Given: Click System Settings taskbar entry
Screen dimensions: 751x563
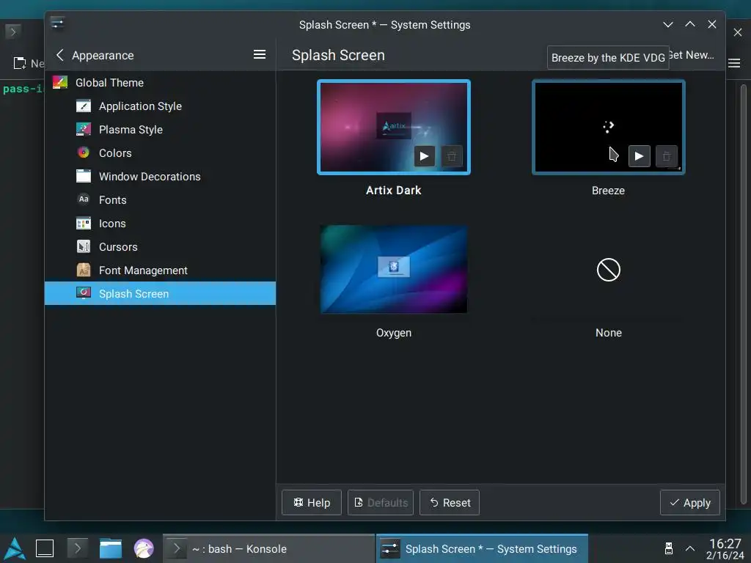Looking at the screenshot, I should pos(482,548).
